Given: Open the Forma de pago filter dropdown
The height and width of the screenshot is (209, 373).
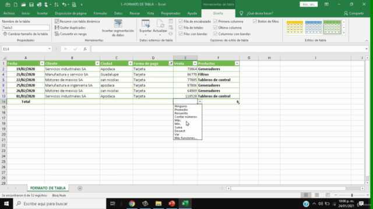Looking at the screenshot, I should [x=171, y=63].
